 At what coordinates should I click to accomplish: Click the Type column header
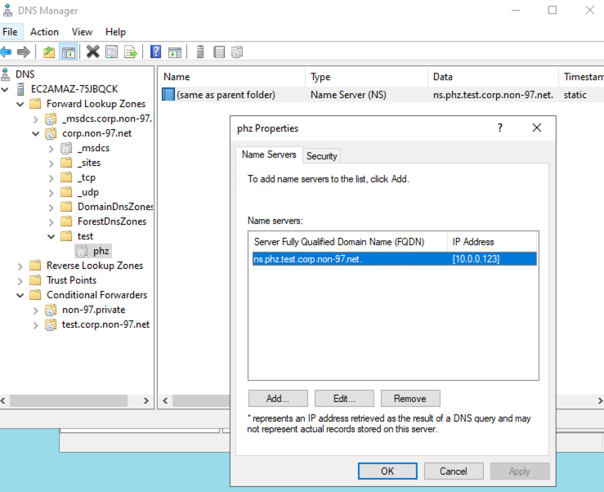point(321,77)
